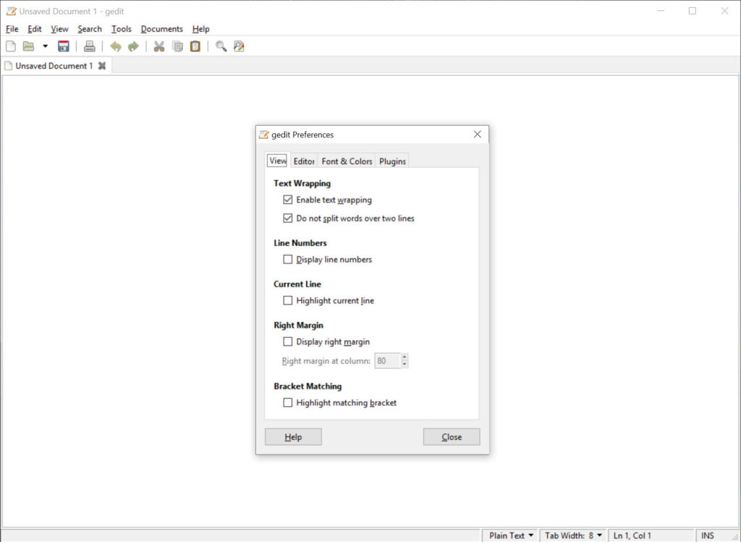Increase right margin column with up arrow

[405, 357]
